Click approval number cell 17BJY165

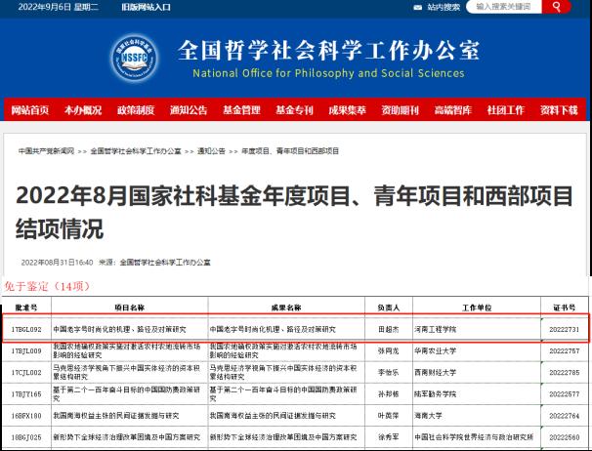(x=26, y=394)
